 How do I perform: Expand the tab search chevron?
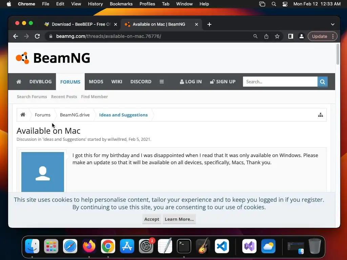point(333,24)
